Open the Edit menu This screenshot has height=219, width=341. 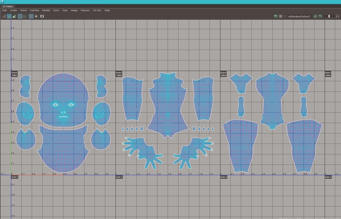tap(5, 10)
